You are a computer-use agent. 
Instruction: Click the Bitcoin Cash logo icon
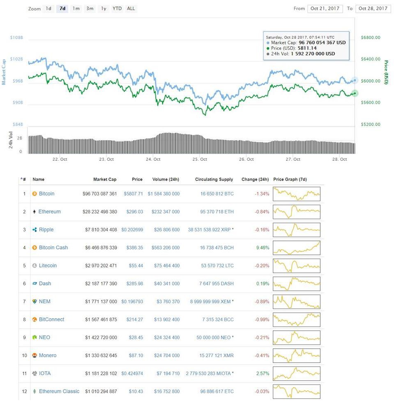pyautogui.click(x=35, y=248)
